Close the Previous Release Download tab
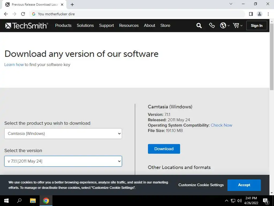This screenshot has height=206, width=274. click(62, 5)
